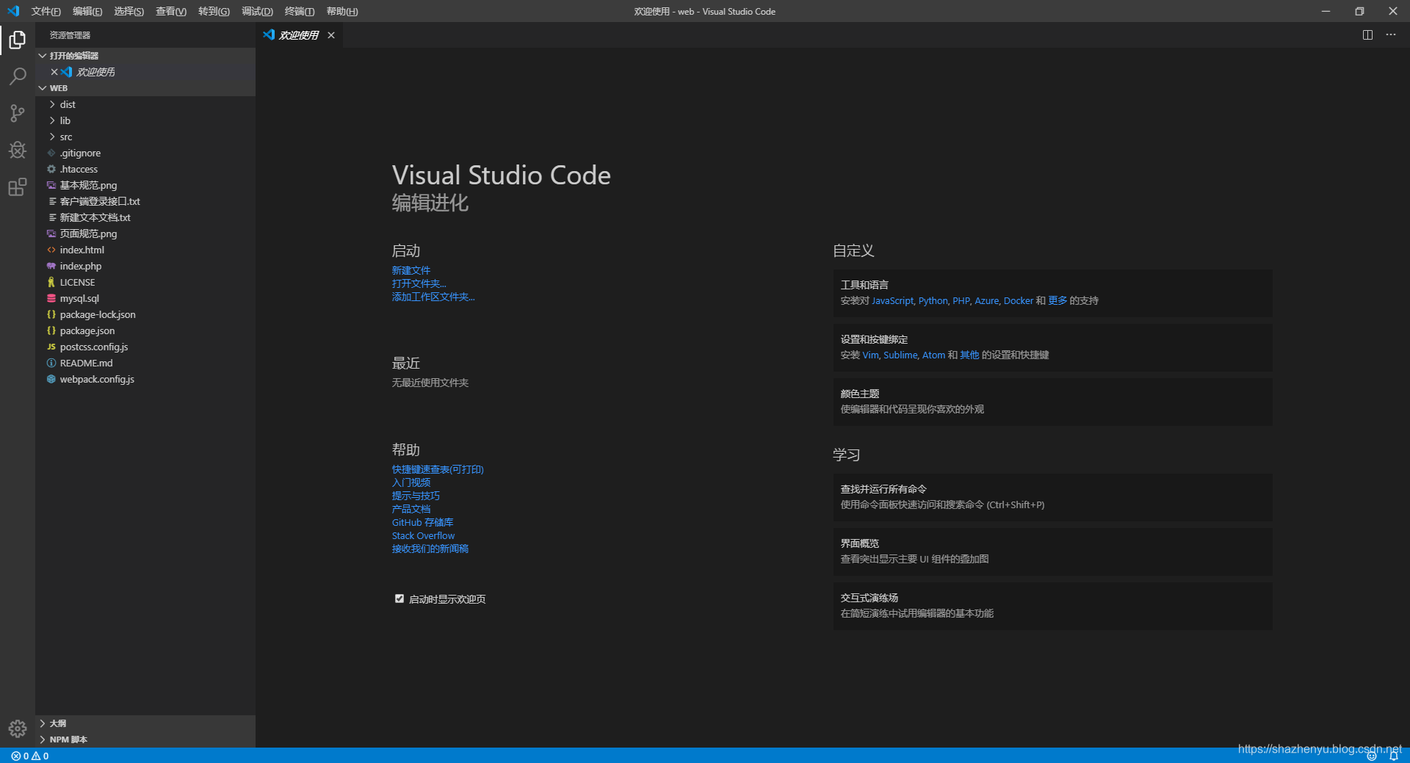Open the Search panel in the activity bar

point(17,76)
